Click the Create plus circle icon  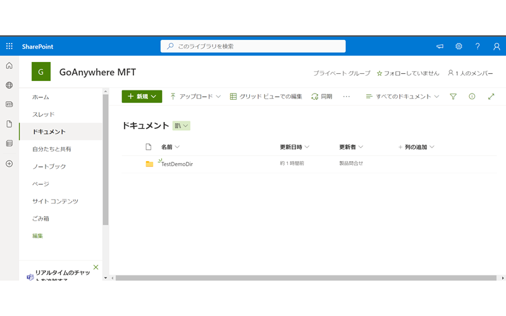[x=9, y=164]
